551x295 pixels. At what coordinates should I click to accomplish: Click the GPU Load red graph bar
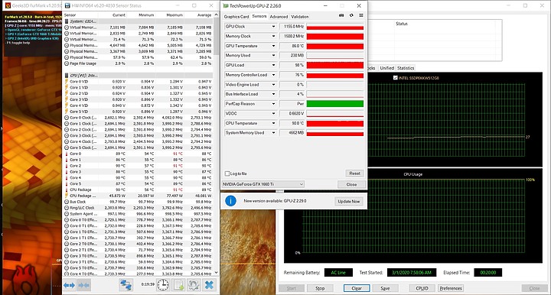pyautogui.click(x=335, y=65)
